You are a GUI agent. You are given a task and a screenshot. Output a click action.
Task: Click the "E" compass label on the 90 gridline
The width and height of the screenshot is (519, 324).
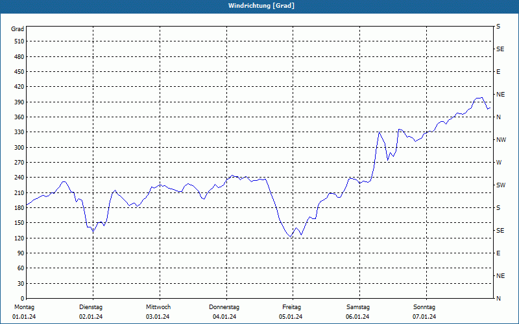tap(498, 253)
